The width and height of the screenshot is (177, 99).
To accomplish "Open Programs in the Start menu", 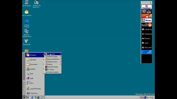I will pyautogui.click(x=35, y=55).
